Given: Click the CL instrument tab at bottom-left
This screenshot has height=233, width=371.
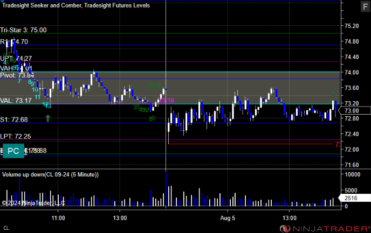Looking at the screenshot, I should point(6,228).
